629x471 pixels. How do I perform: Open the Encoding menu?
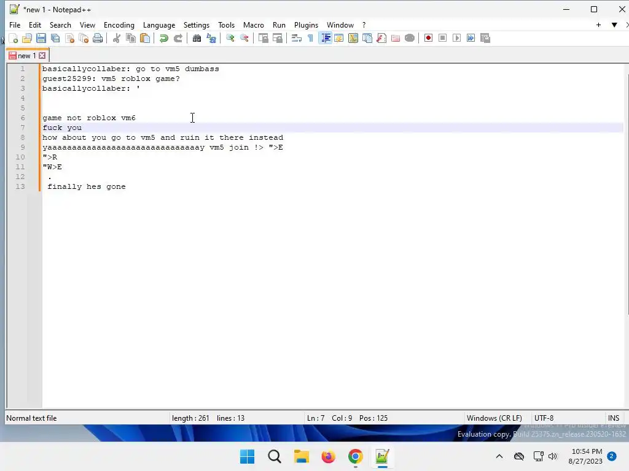click(119, 25)
